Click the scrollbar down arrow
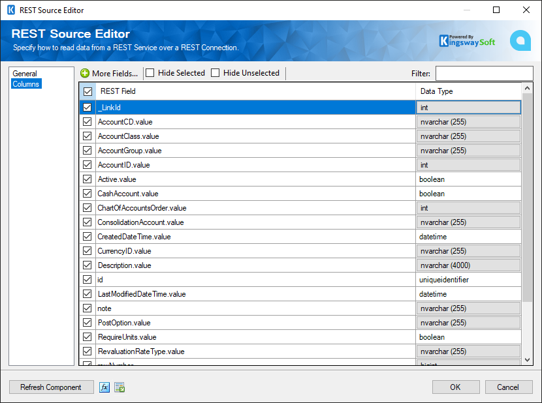This screenshot has height=403, width=542. click(x=527, y=360)
